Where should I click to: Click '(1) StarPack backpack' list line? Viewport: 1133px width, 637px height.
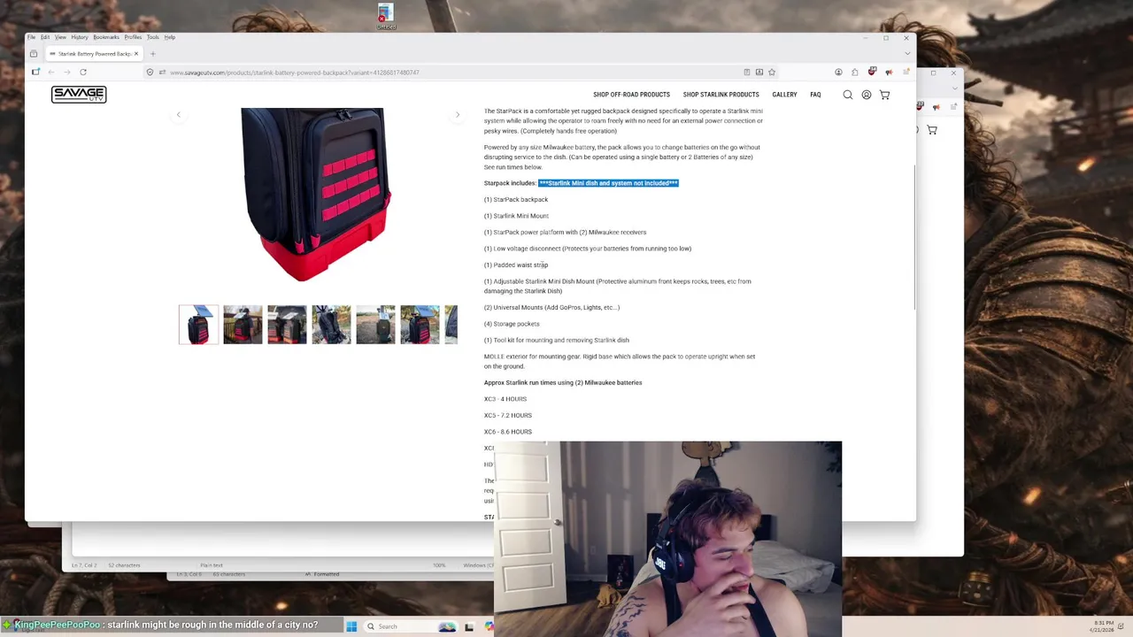pyautogui.click(x=516, y=200)
